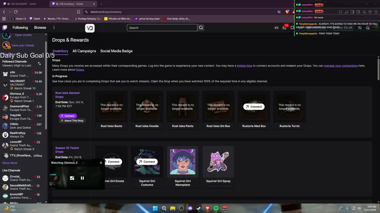Open the Windows Start menu

(x=155, y=208)
